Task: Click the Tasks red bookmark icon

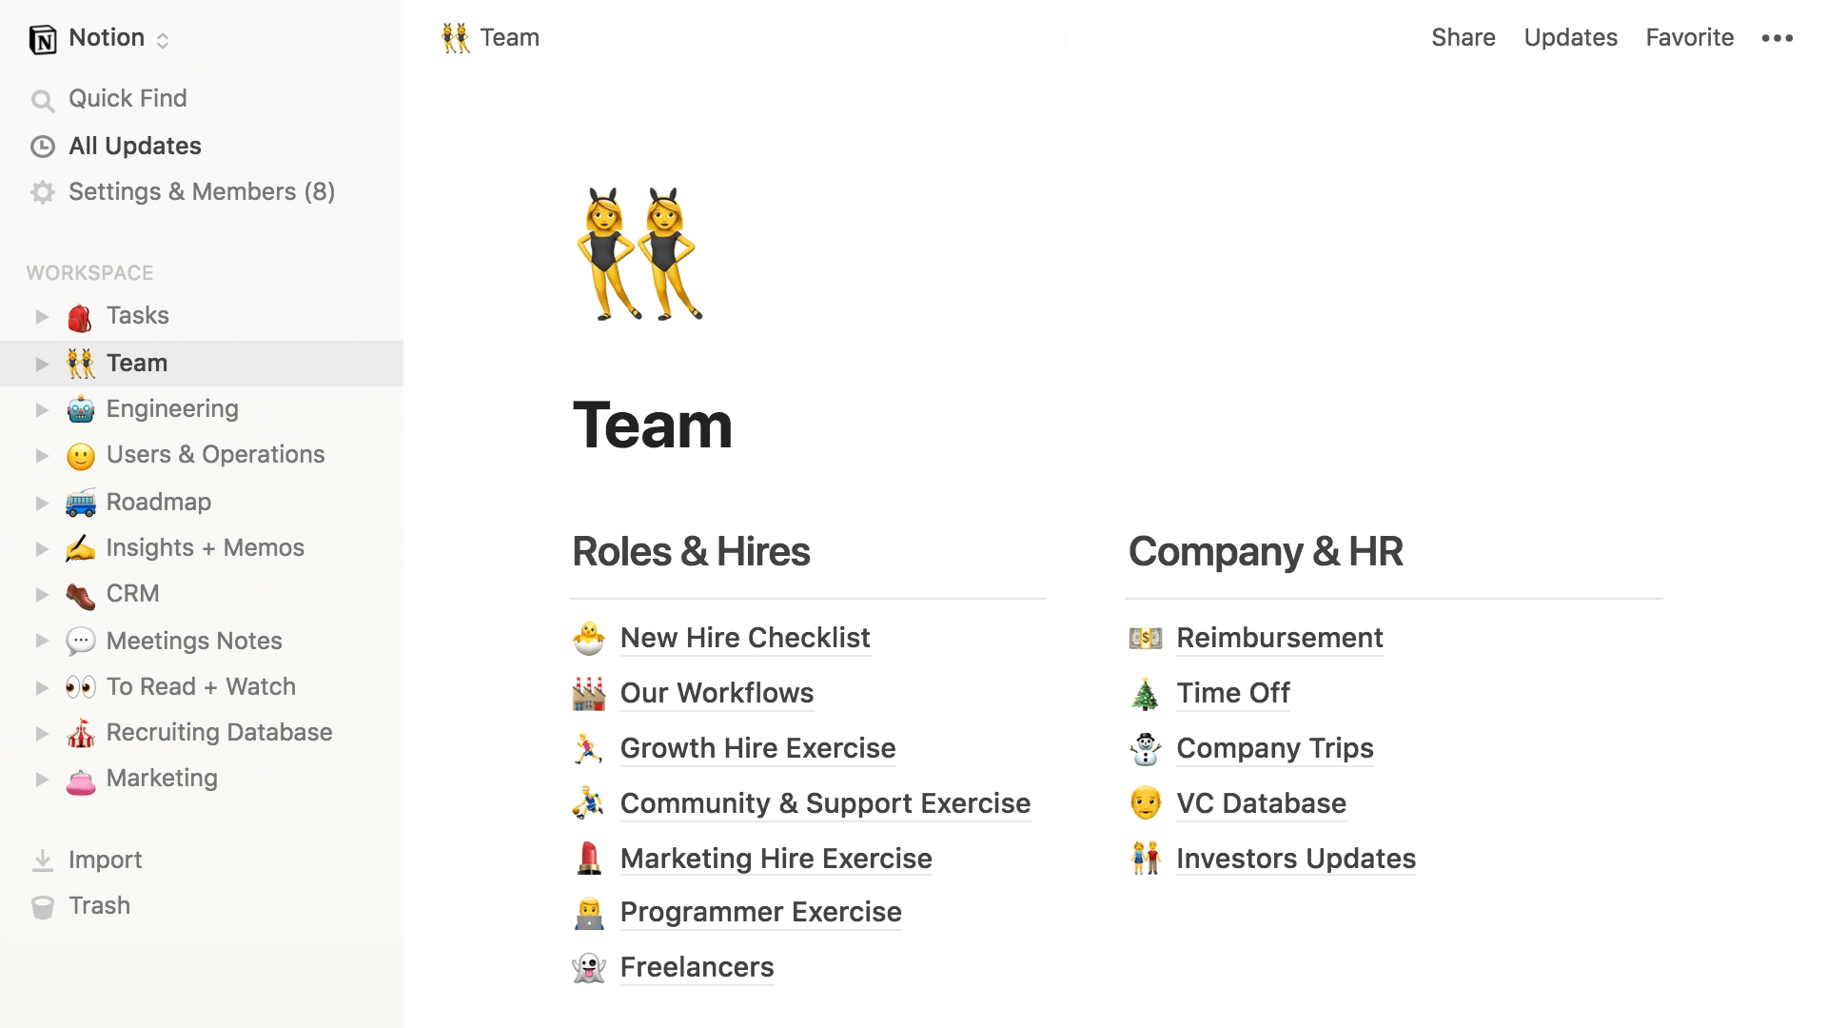Action: pos(78,315)
